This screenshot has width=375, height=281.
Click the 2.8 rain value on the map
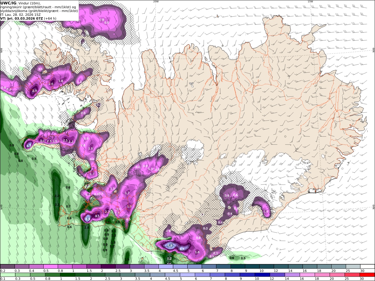(86, 227)
